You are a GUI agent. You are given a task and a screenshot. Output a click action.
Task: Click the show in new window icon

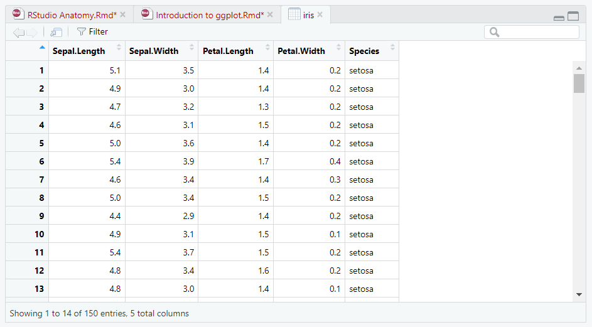[56, 32]
